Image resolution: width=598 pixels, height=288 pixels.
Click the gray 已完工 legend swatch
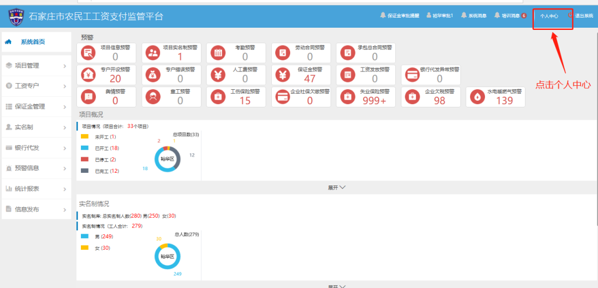[85, 171]
